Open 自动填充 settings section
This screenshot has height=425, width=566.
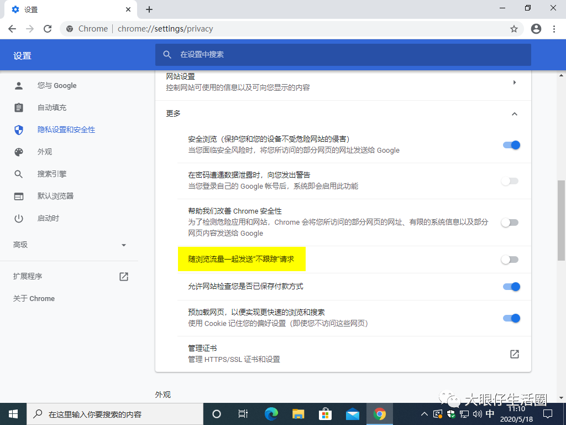click(52, 108)
